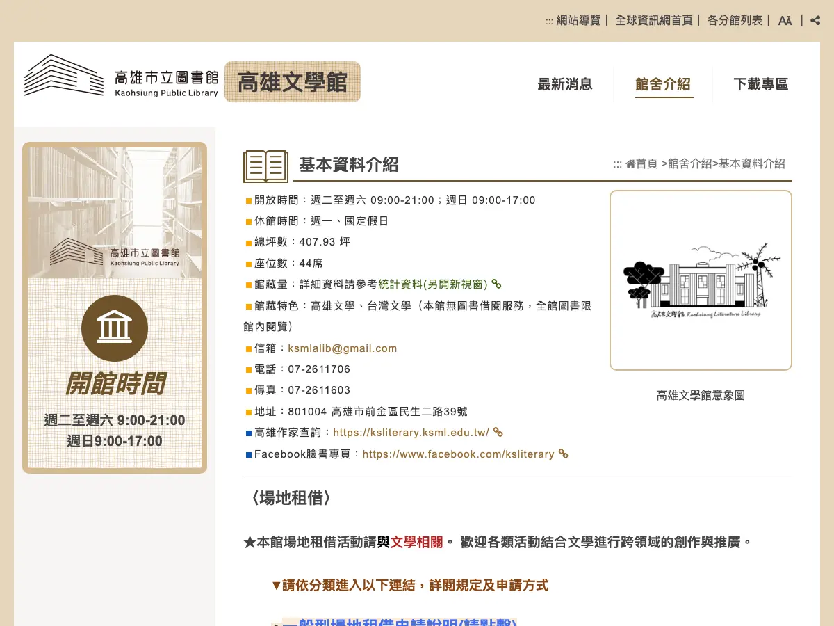Click the red 文學相關 text
The width and height of the screenshot is (834, 626).
416,542
